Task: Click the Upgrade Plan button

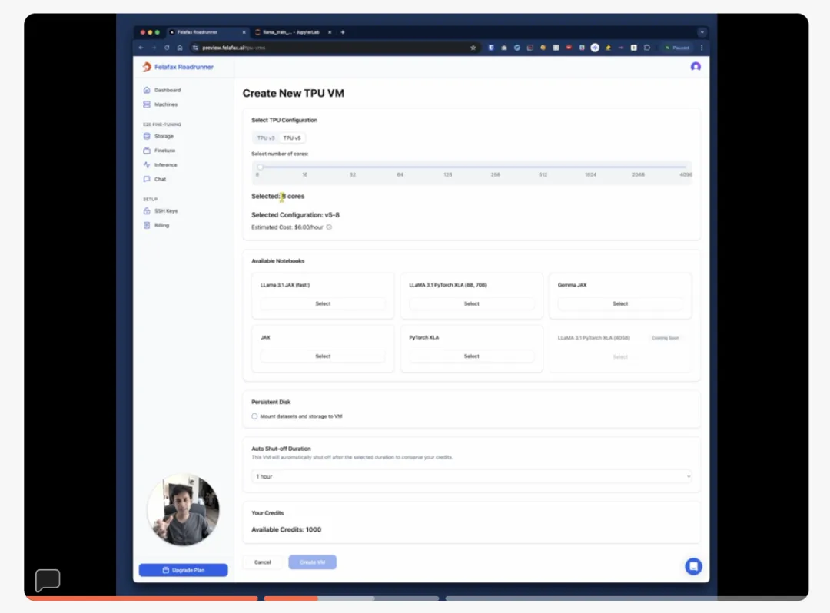Action: (183, 570)
